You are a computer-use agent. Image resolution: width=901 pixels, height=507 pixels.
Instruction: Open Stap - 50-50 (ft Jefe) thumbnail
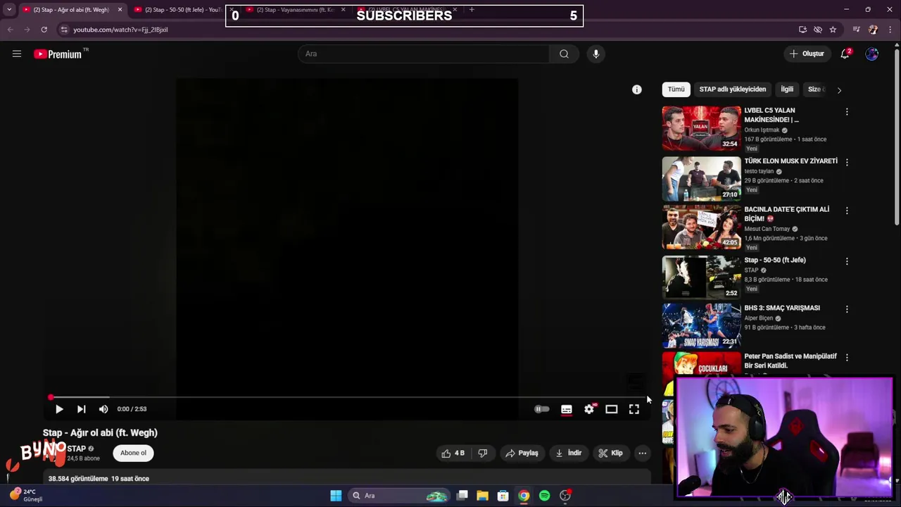pyautogui.click(x=701, y=277)
